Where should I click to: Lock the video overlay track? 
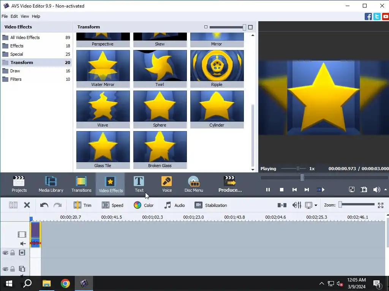click(13, 269)
